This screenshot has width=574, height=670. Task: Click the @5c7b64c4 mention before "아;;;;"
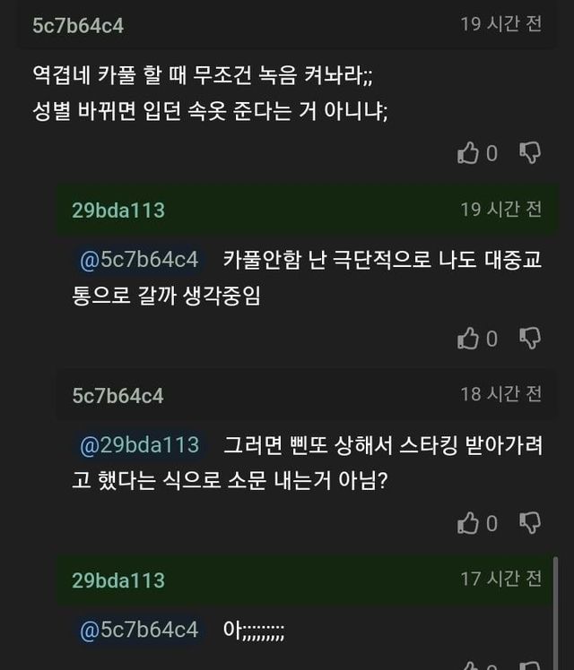(139, 630)
